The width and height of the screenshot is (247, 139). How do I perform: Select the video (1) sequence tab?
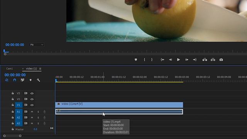[31, 69]
